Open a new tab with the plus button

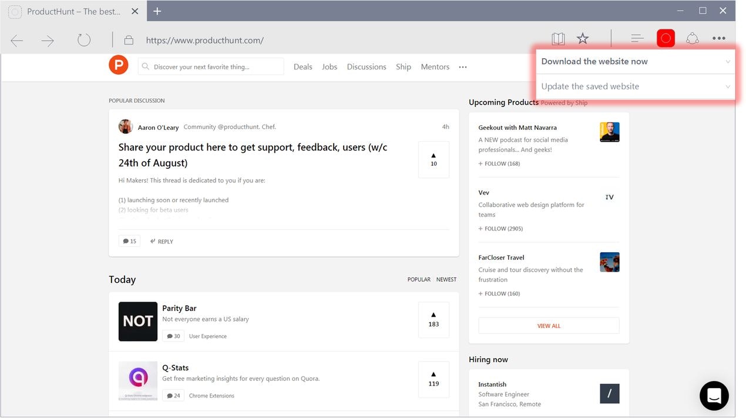point(157,11)
